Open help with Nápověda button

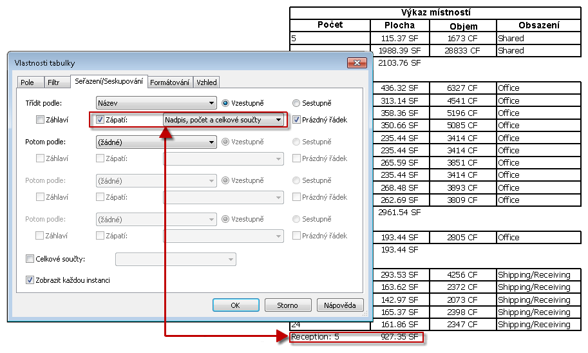[340, 305]
